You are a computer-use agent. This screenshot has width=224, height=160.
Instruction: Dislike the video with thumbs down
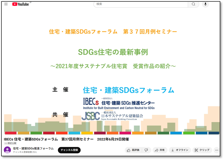[x=146, y=150]
